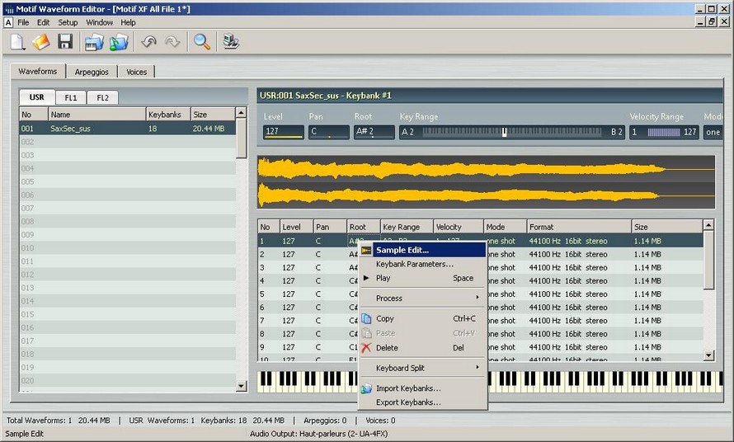Click the Save floppy disk icon
The height and width of the screenshot is (442, 734).
point(65,42)
